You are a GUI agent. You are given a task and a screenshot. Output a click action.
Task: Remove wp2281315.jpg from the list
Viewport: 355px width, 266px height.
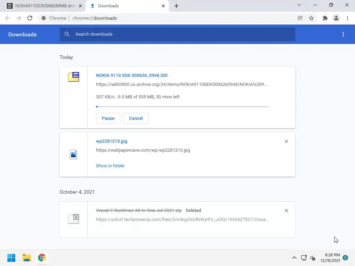(x=286, y=141)
